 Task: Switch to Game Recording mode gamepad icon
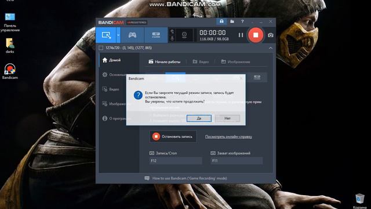point(132,35)
